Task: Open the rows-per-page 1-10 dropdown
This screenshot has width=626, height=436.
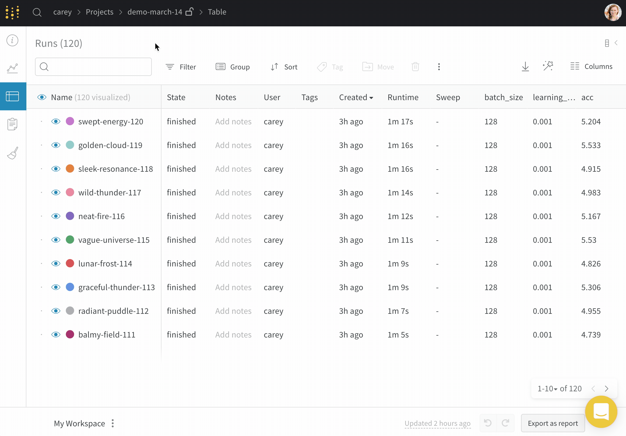Action: (x=547, y=389)
